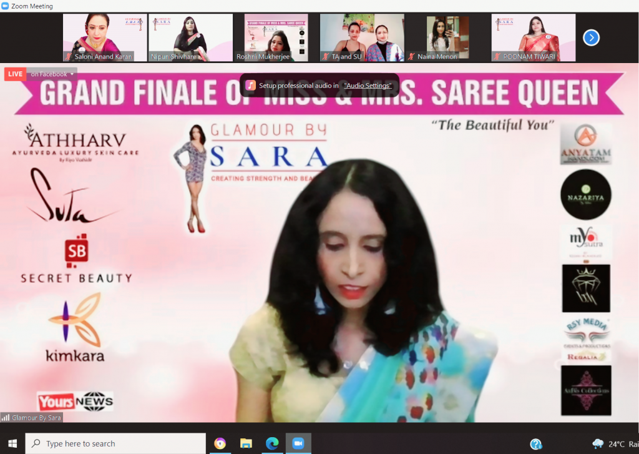
Task: Expand the "on Facebook" live stream dropdown
Action: (x=52, y=74)
